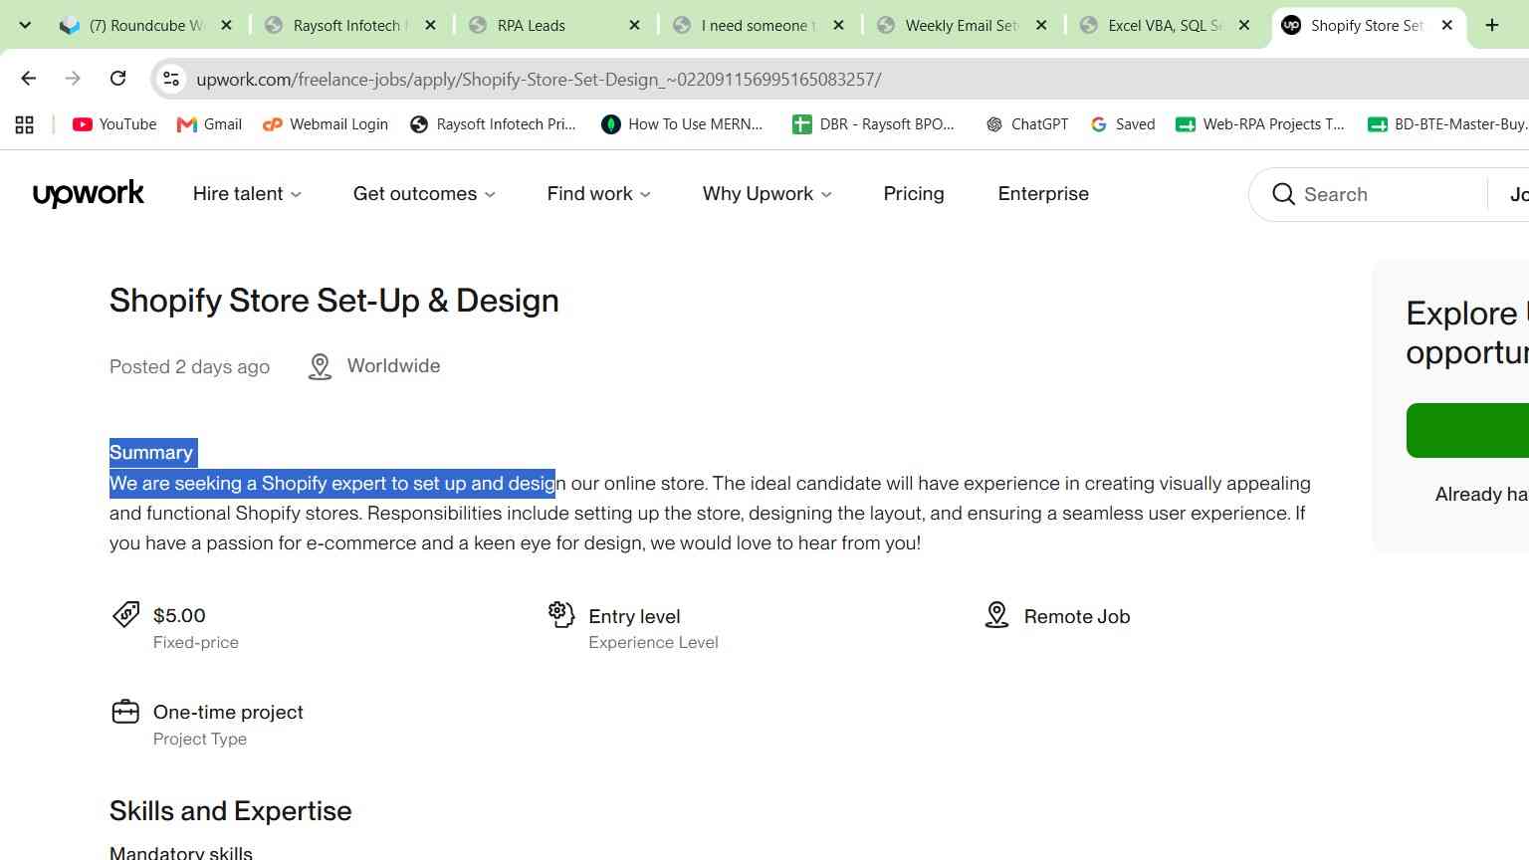Open the YouTube bookmark
Screen dimensions: 1529x860
[114, 124]
